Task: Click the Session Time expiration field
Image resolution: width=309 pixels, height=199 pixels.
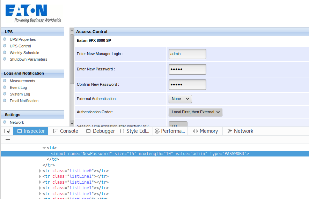Action: tap(178, 124)
